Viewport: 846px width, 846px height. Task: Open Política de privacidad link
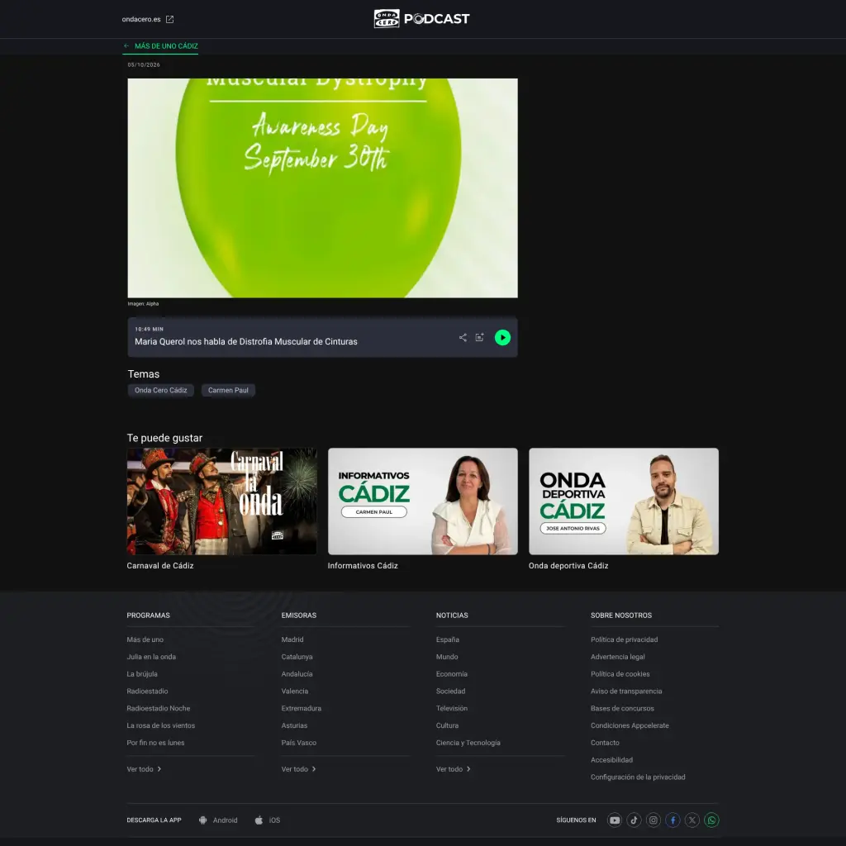625,639
